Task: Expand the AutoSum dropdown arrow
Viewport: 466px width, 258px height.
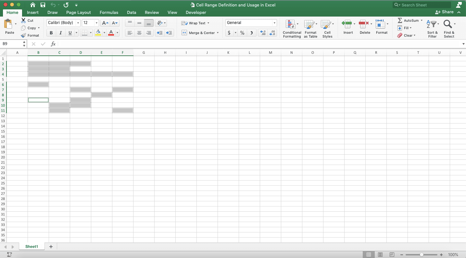Action: pos(422,20)
